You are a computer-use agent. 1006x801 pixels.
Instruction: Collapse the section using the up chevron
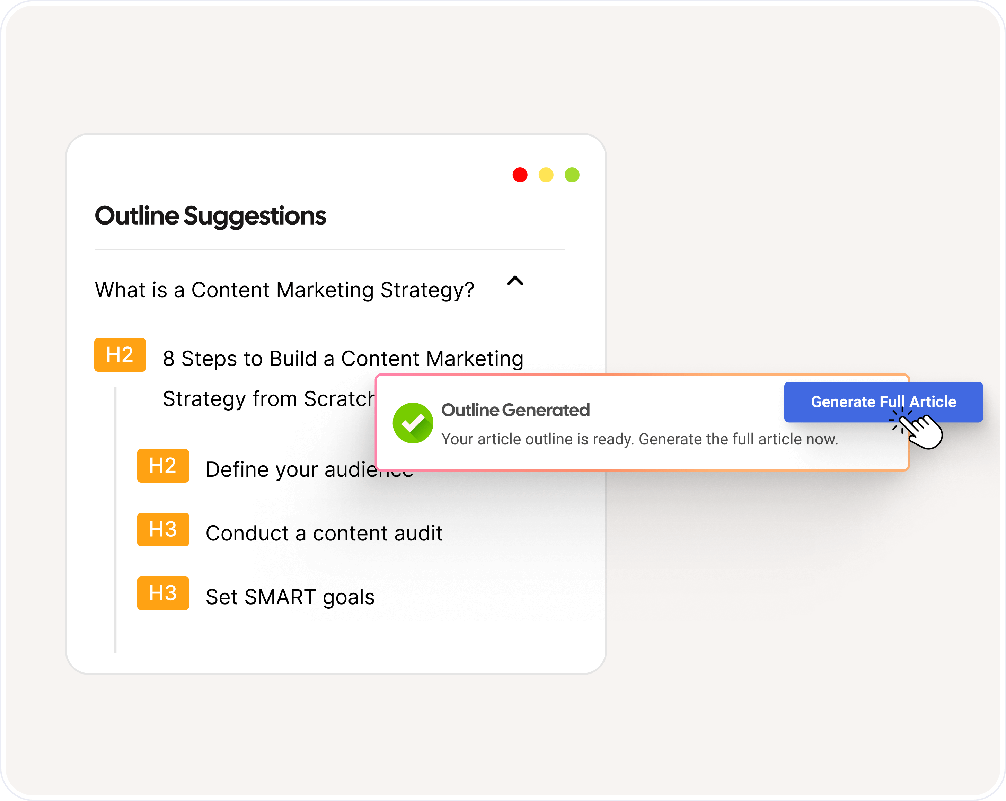point(515,281)
